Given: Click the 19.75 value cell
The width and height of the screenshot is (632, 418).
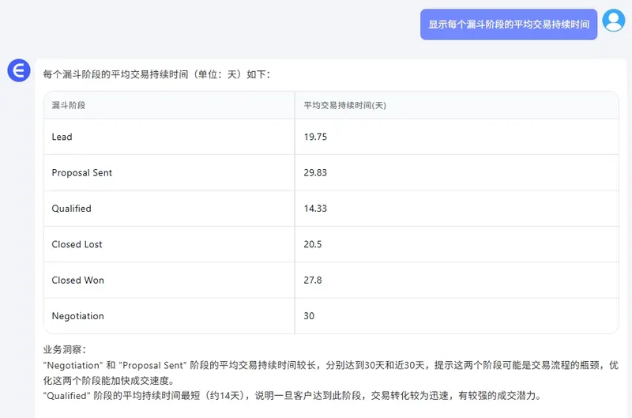Looking at the screenshot, I should pos(315,137).
